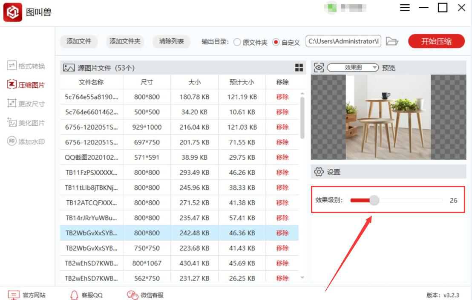Click the table preview image
The width and height of the screenshot is (472, 300).
(389, 117)
